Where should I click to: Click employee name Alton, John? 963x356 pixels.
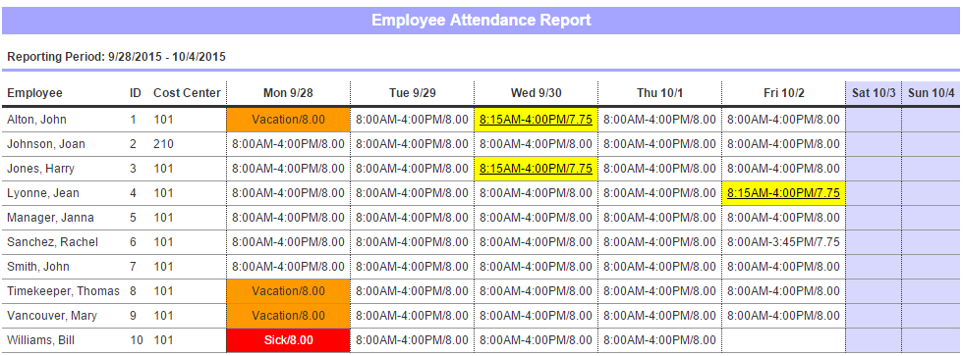tap(36, 120)
